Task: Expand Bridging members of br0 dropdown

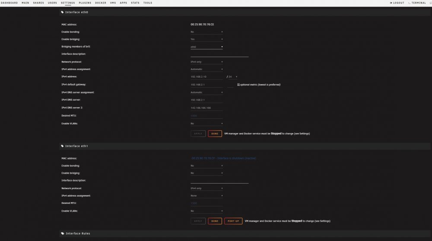Action: coord(206,47)
